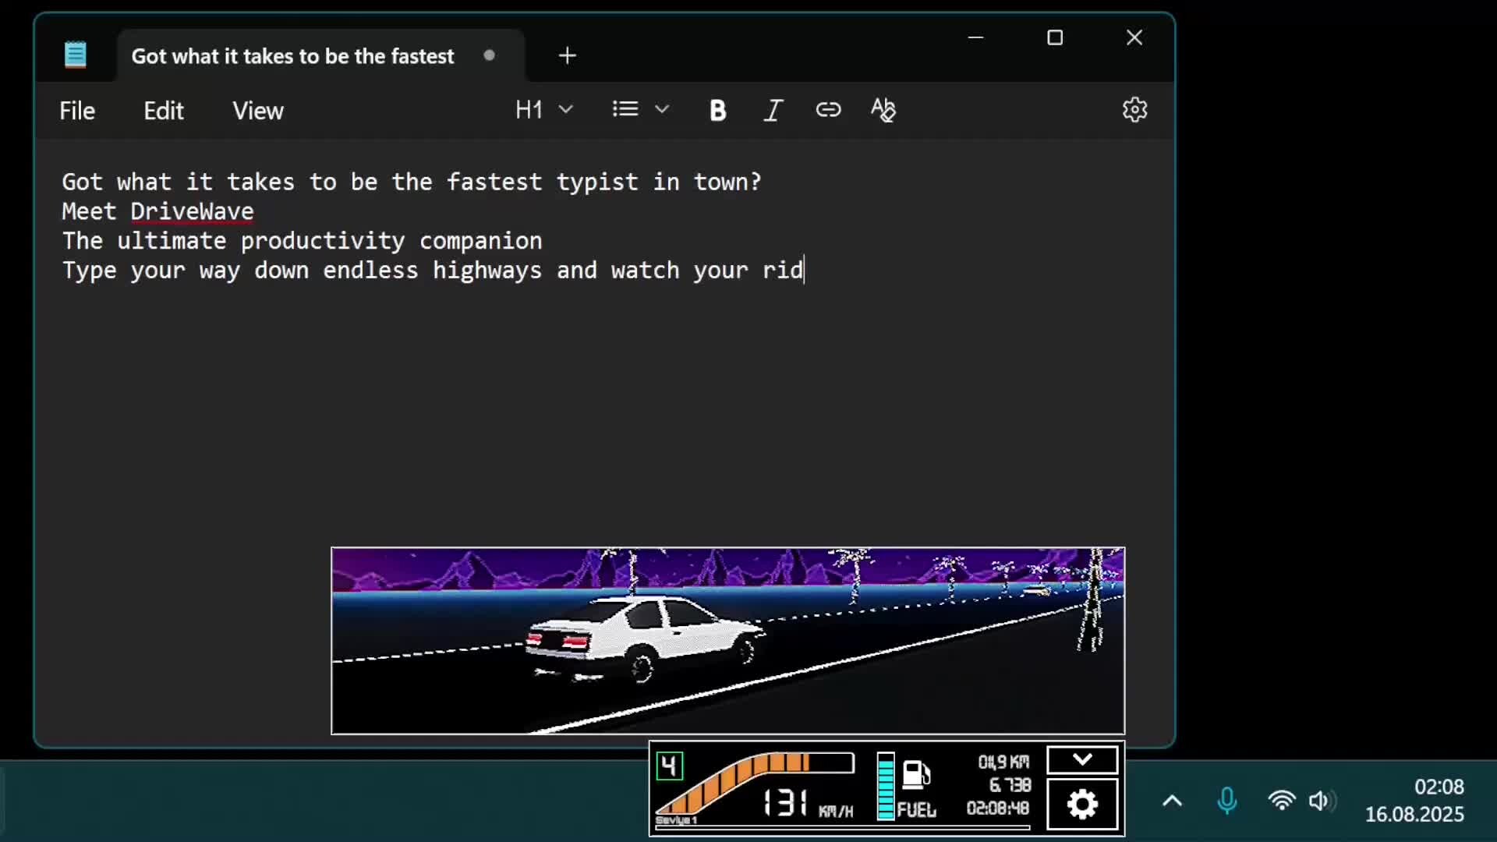Open the Wi-Fi network icon
Image resolution: width=1497 pixels, height=842 pixels.
[x=1281, y=801]
